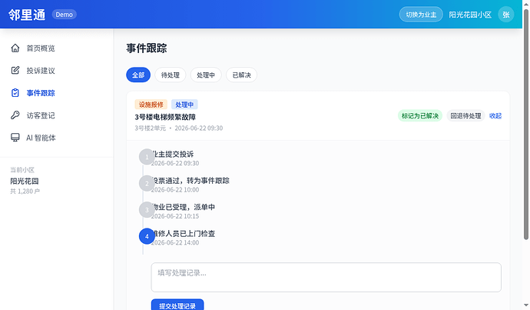Focus the 填写处理记录 text box

tap(326, 277)
